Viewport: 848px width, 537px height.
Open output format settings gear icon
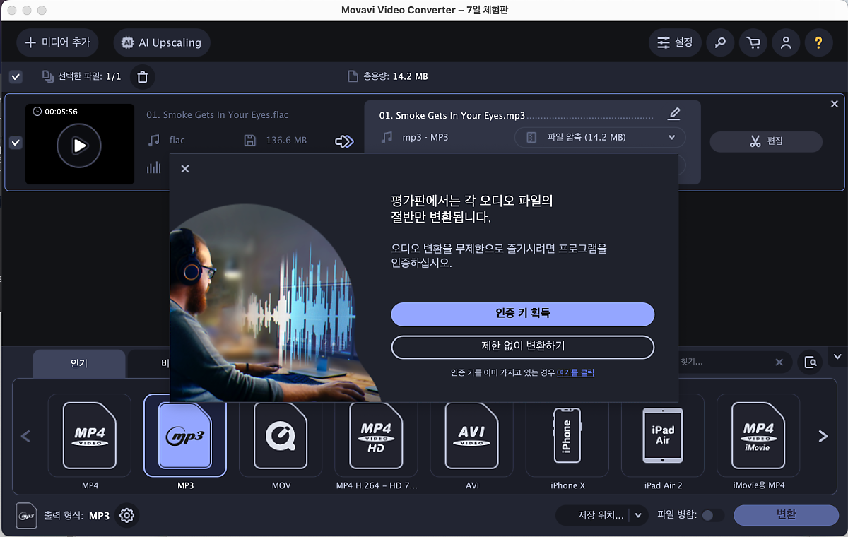click(x=127, y=516)
